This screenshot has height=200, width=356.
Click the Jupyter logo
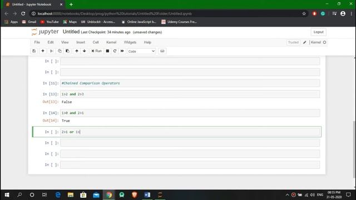click(x=45, y=32)
